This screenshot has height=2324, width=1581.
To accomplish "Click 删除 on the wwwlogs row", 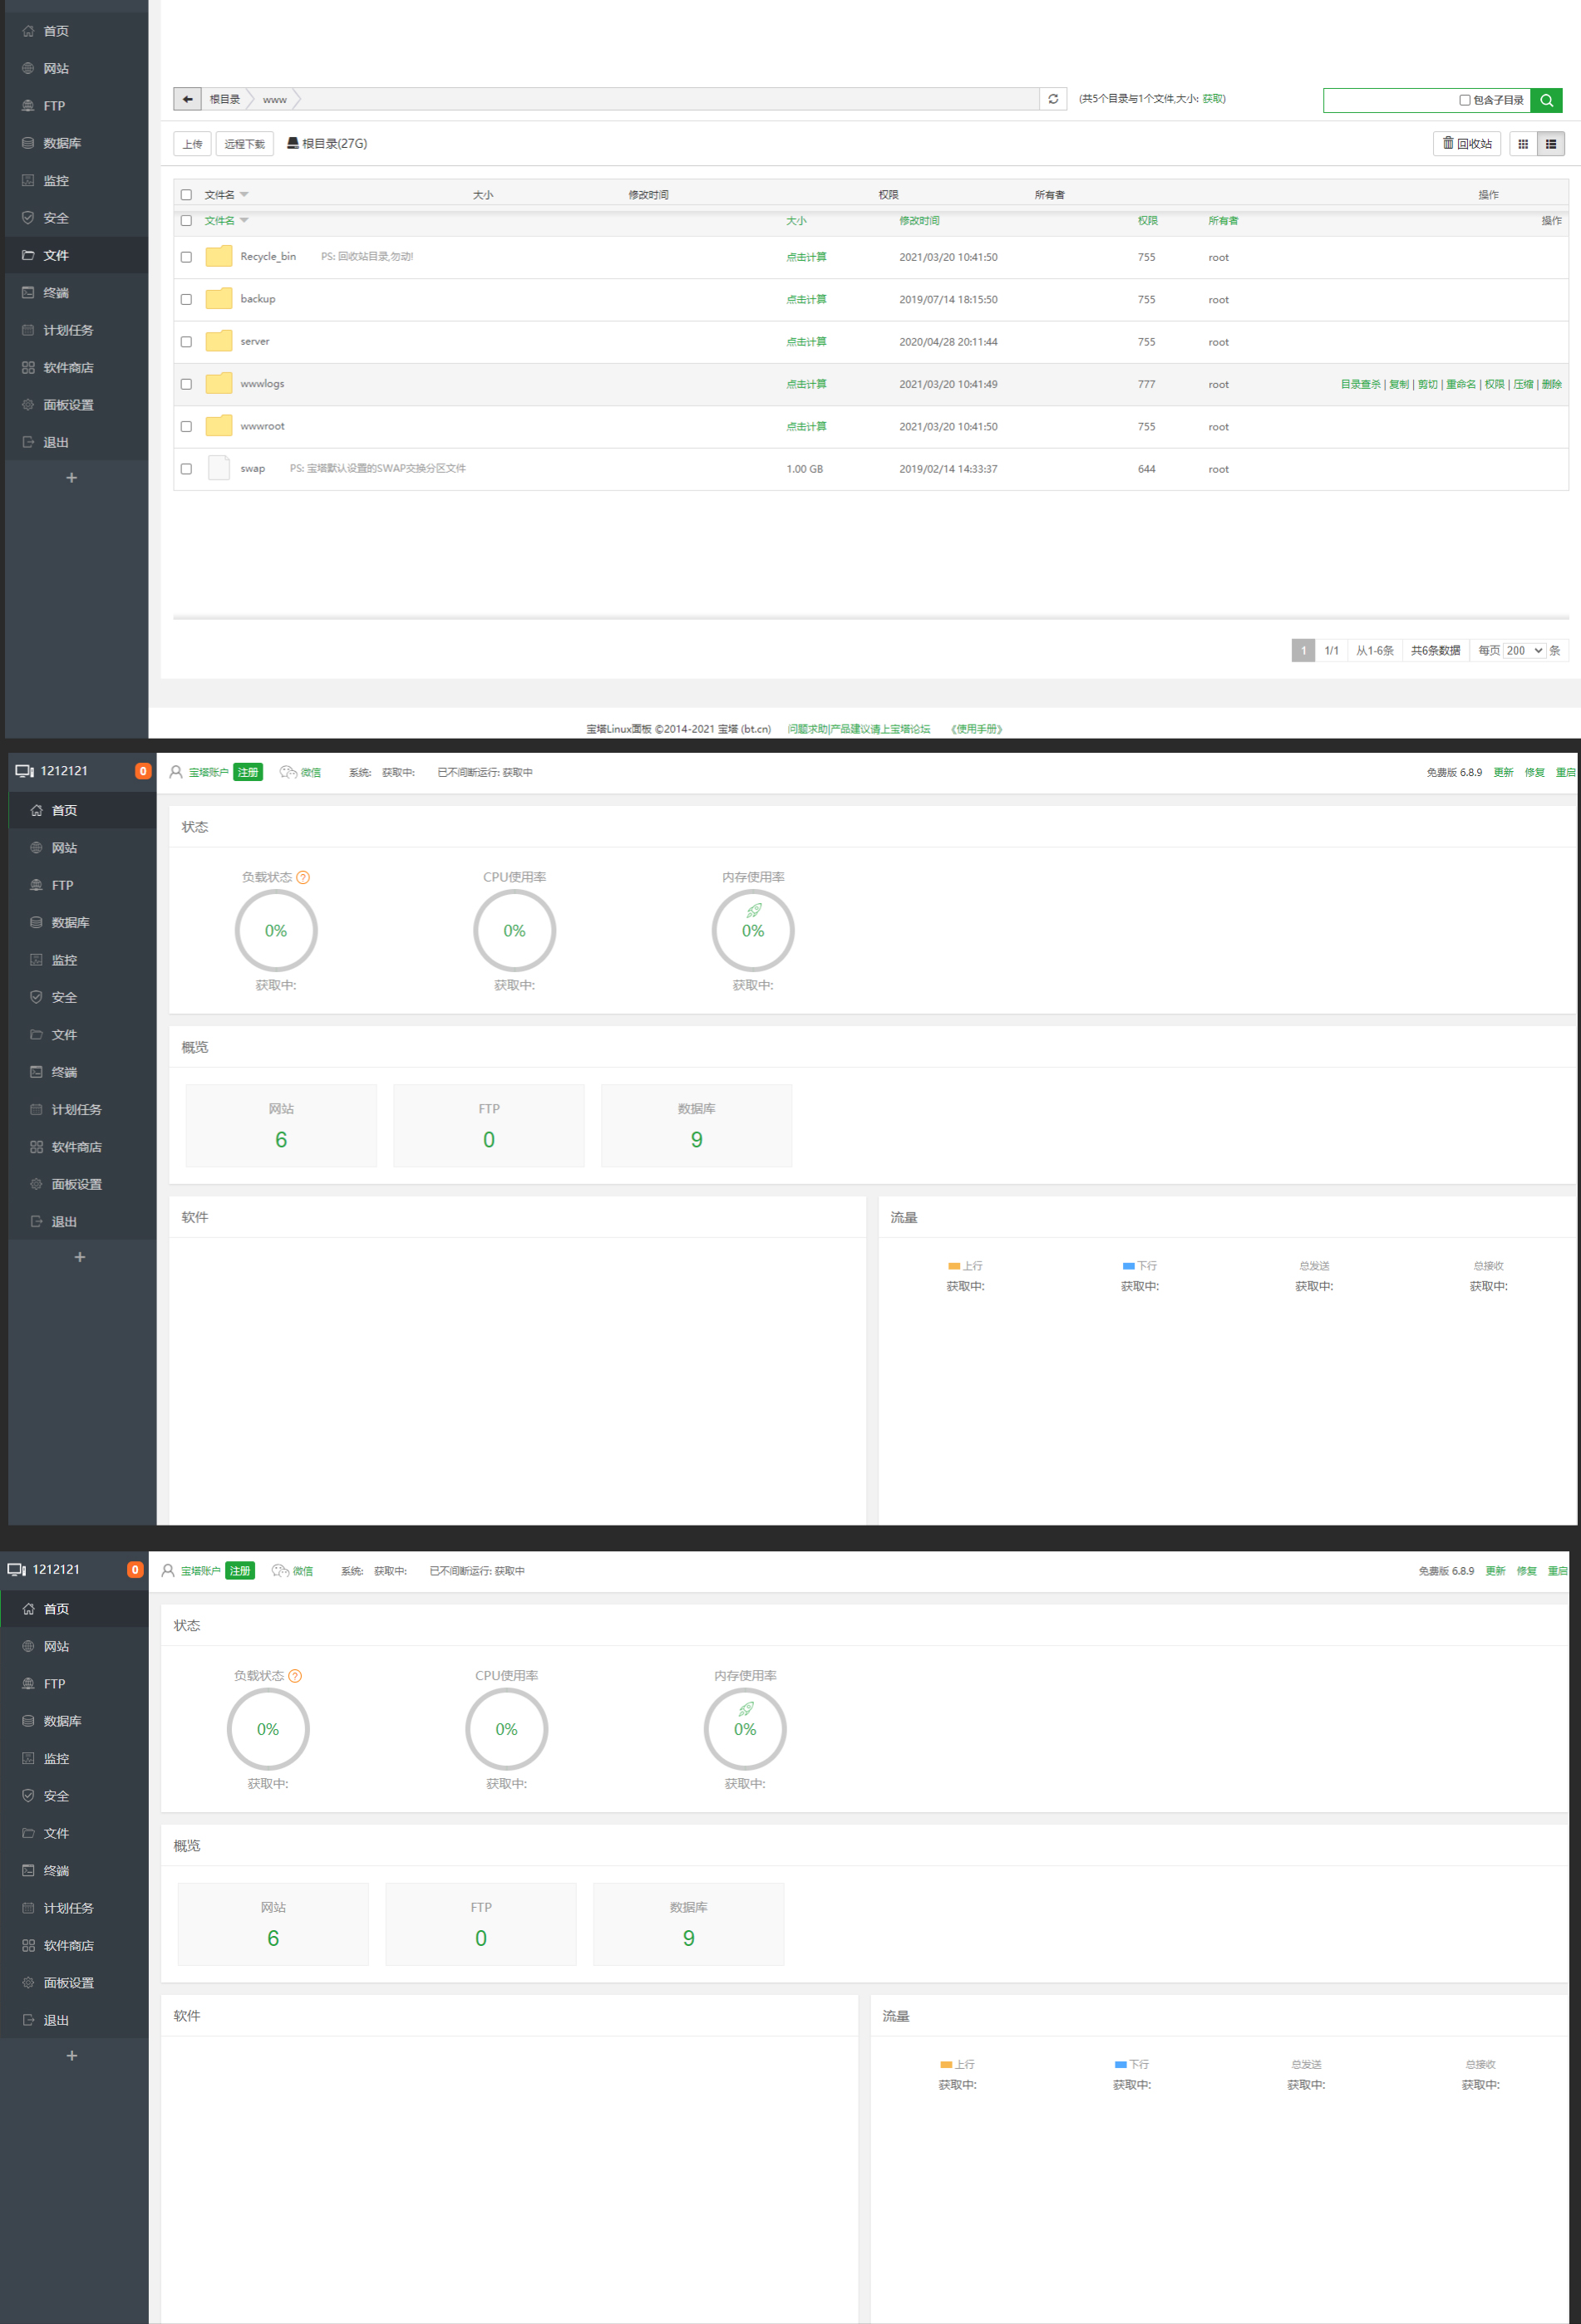I will click(x=1551, y=384).
